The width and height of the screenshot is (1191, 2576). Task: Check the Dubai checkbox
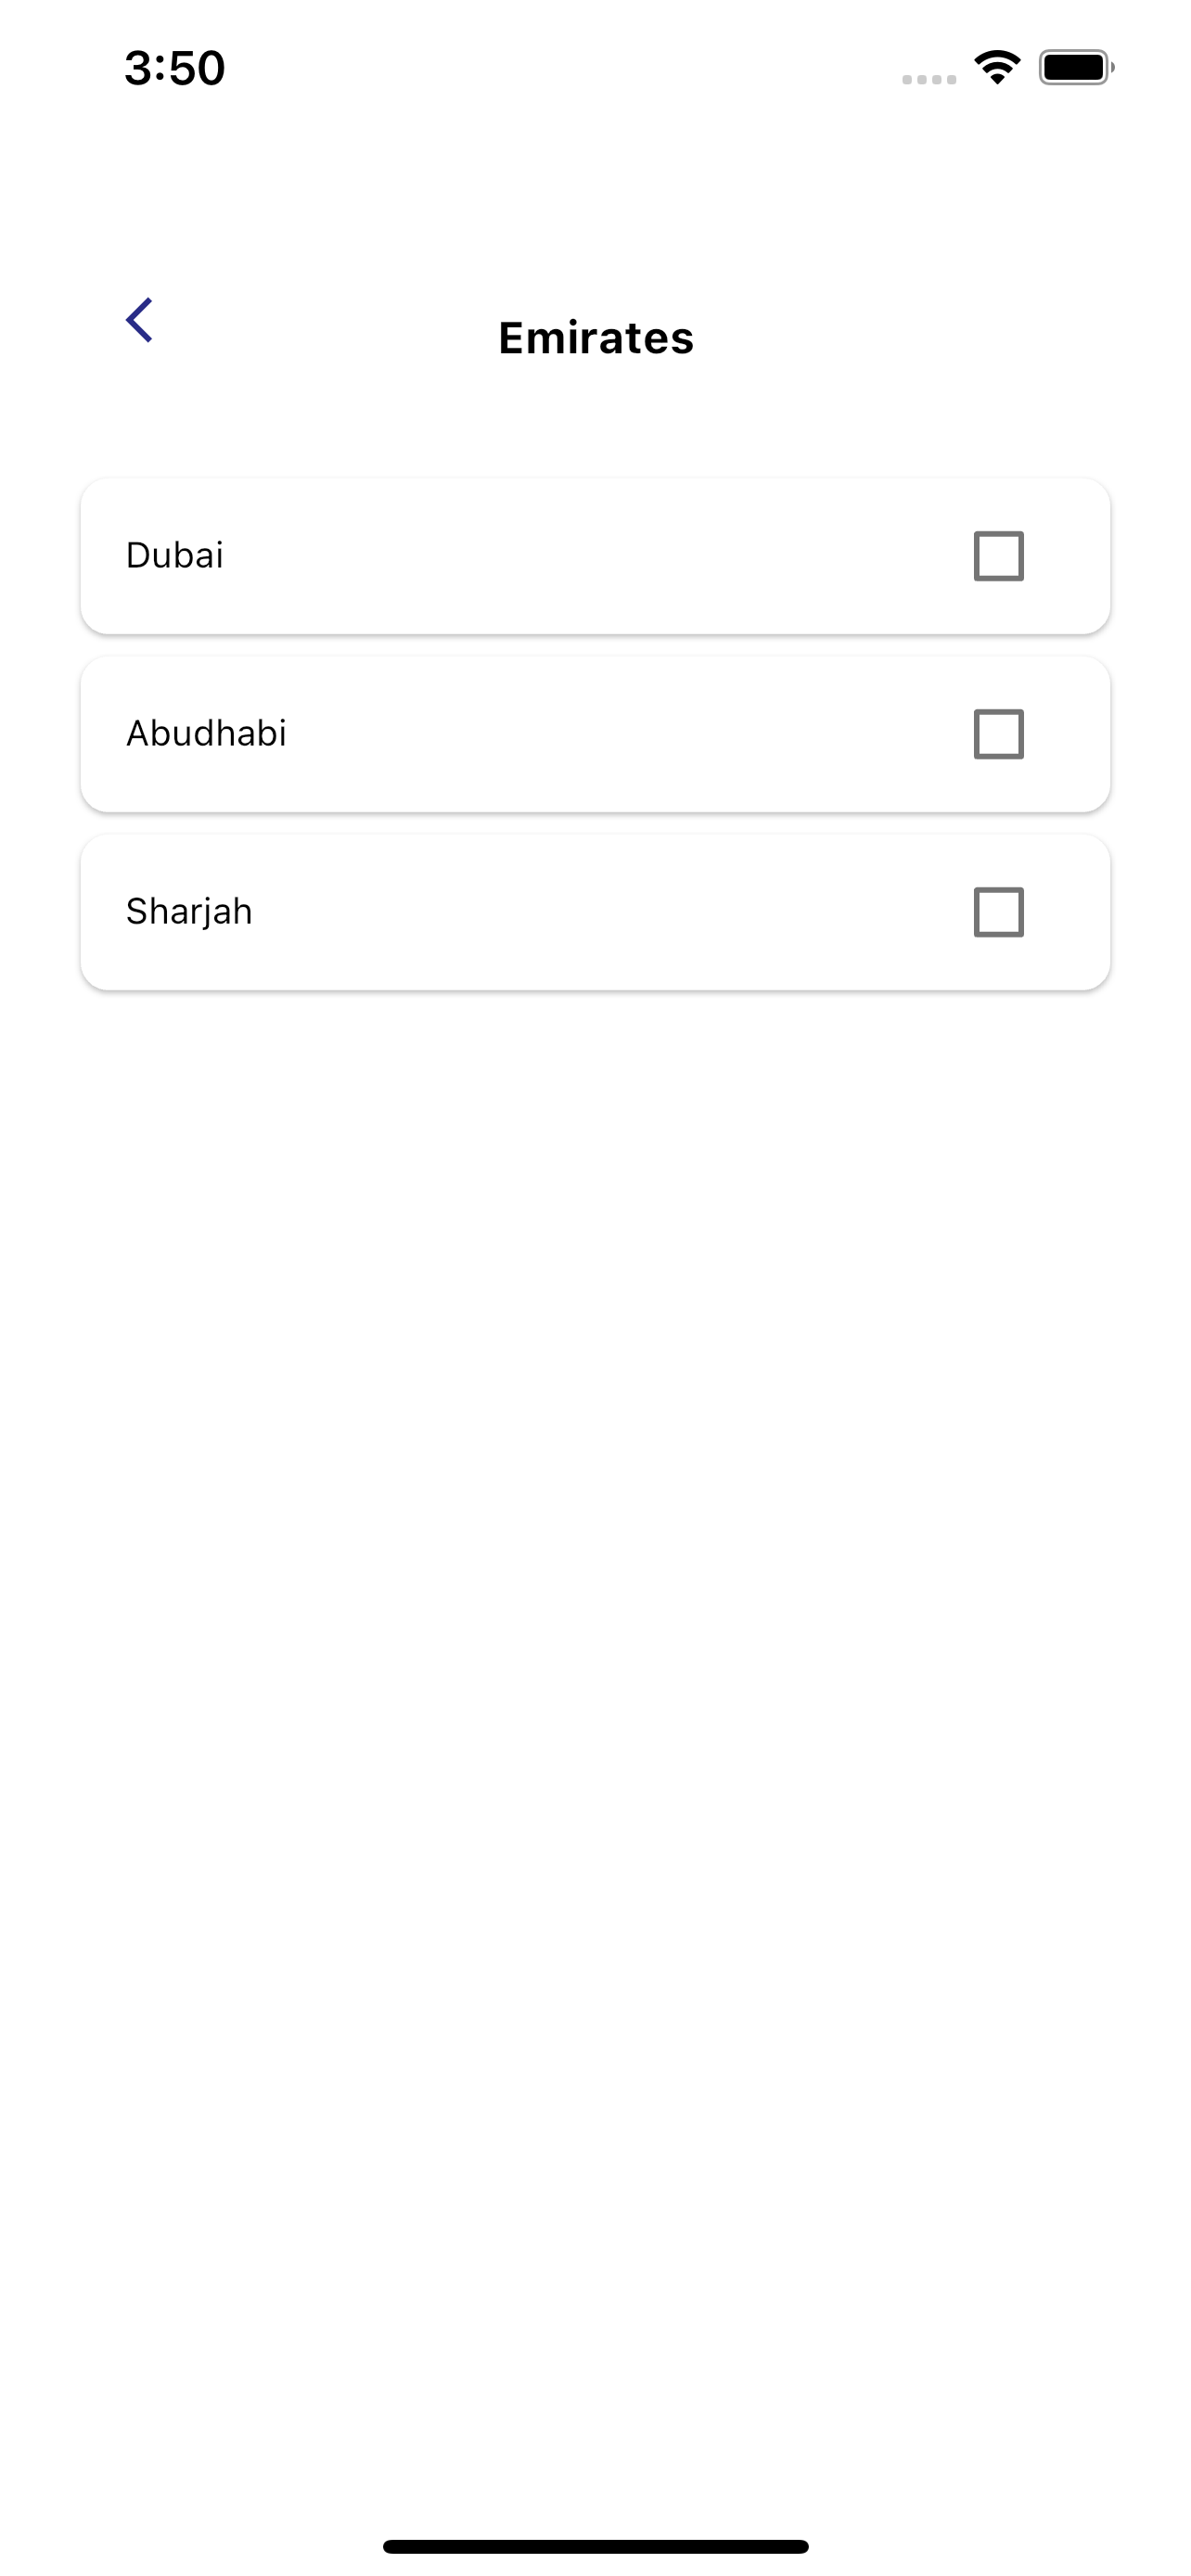998,556
